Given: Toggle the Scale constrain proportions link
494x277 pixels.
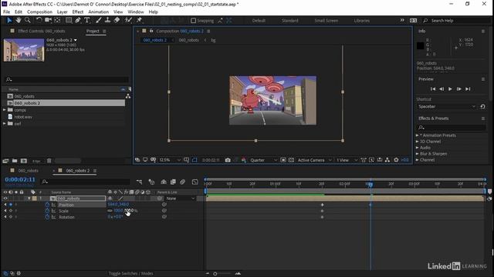Looking at the screenshot, I should [110, 211].
